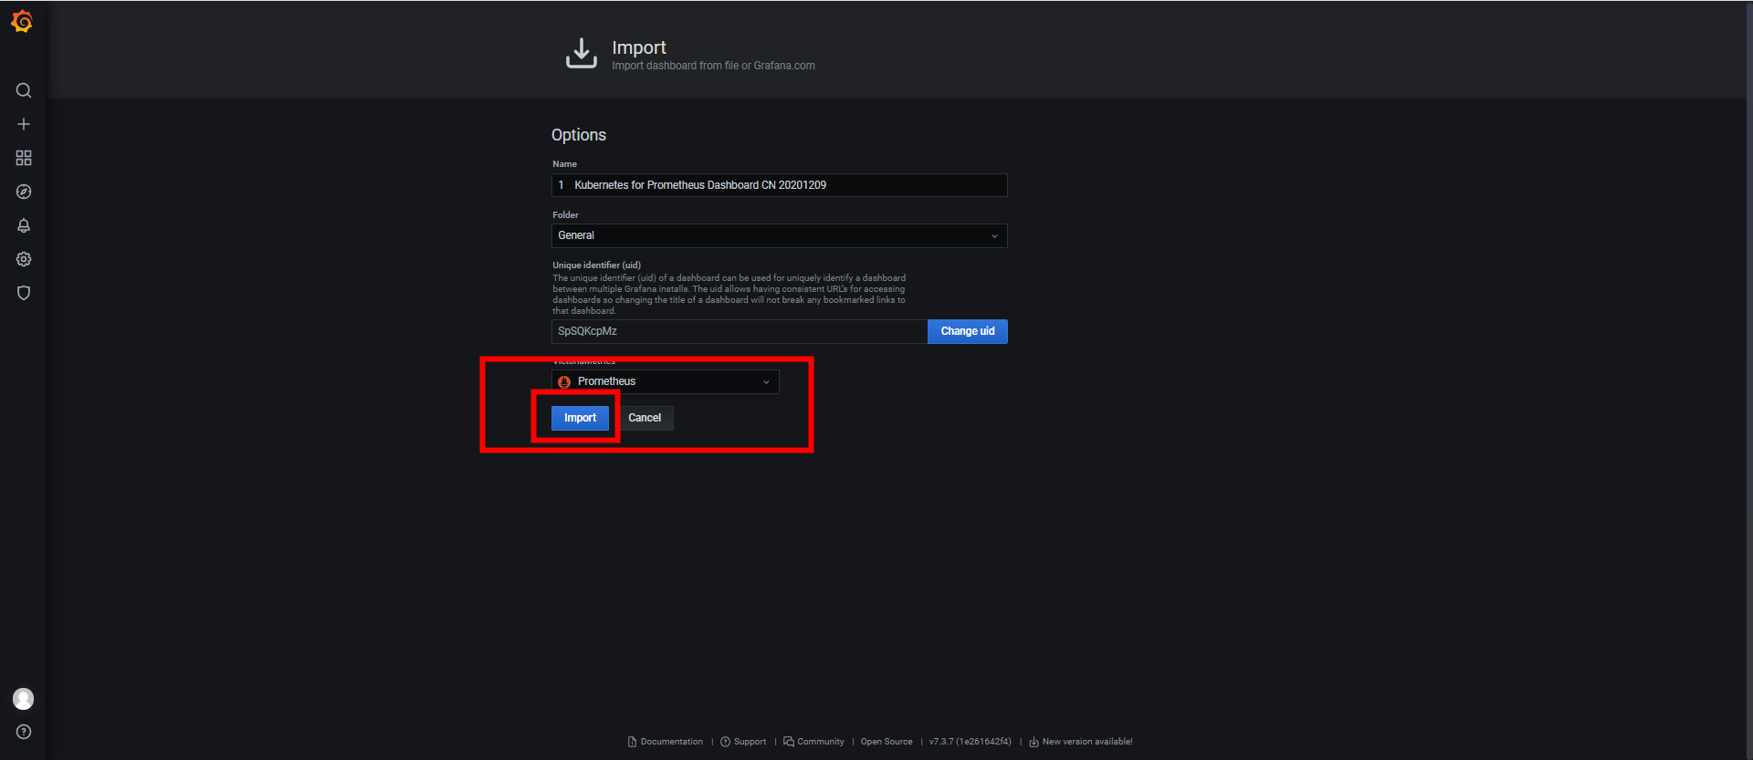
Task: Click the Options heading text
Action: point(579,135)
